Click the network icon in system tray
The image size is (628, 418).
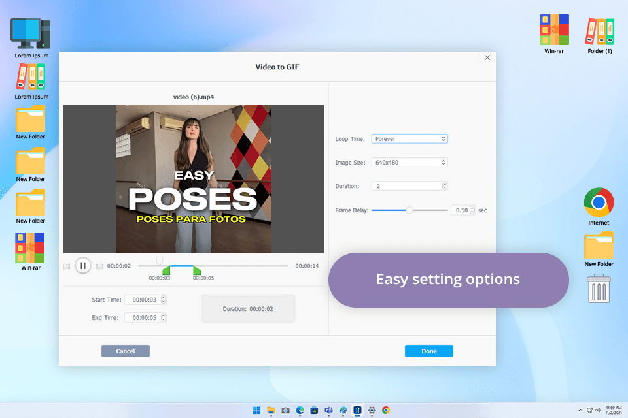point(589,410)
